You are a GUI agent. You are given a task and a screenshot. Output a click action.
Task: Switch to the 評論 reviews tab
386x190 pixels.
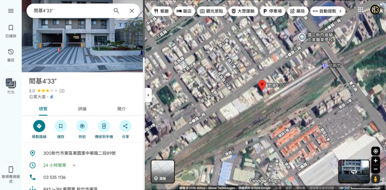click(x=82, y=109)
